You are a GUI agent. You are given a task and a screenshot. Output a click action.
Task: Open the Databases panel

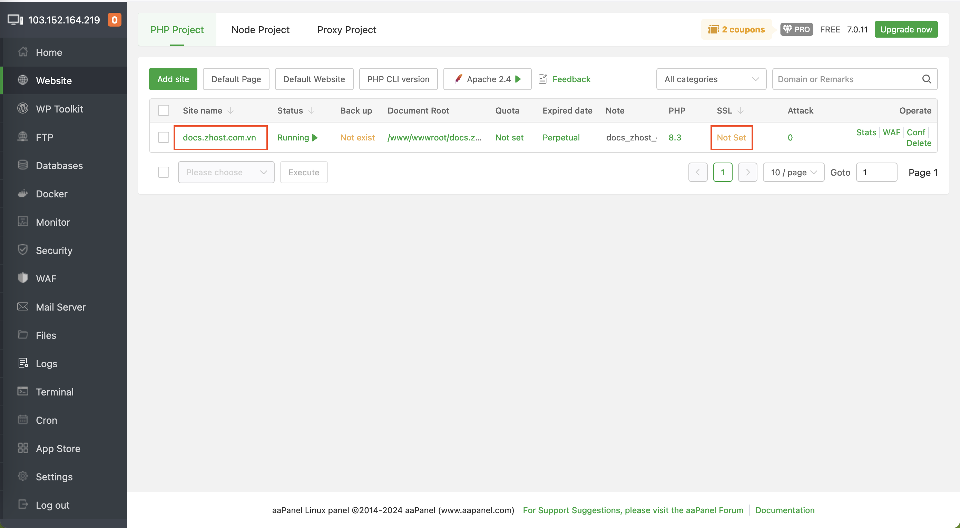pyautogui.click(x=59, y=165)
